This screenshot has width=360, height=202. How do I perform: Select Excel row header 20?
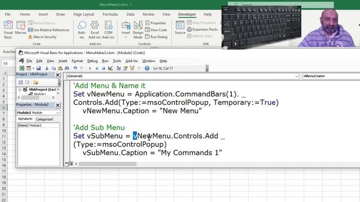[x=4, y=189]
